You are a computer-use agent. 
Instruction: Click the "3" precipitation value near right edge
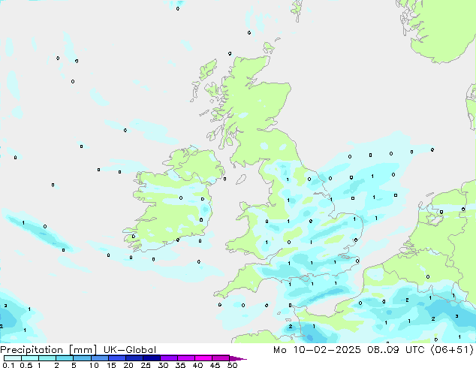click(457, 316)
